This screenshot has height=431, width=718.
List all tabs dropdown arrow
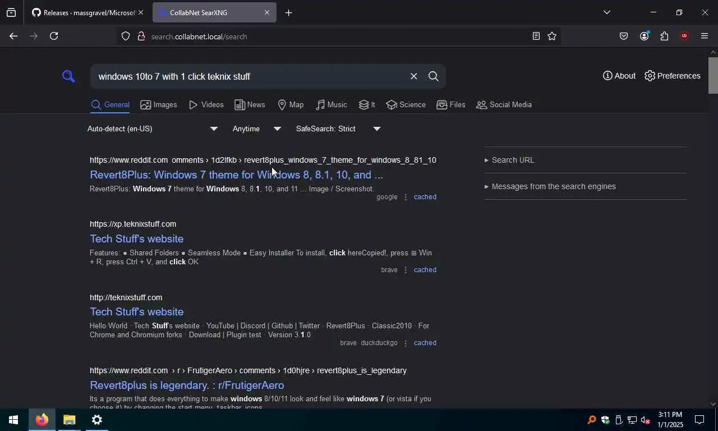point(606,12)
